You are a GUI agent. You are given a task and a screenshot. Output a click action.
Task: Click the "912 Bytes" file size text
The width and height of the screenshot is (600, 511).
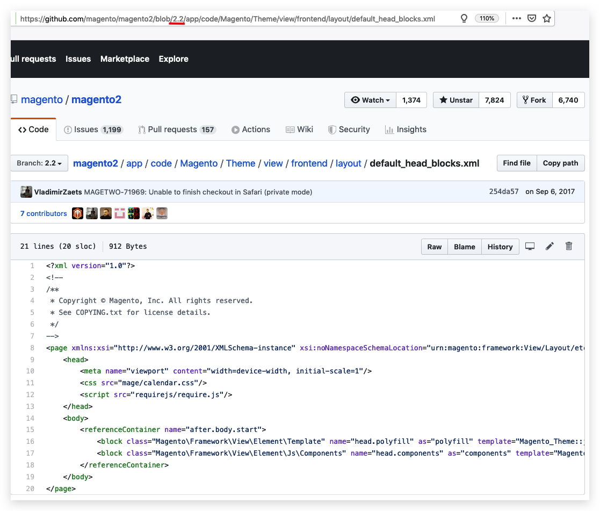(128, 247)
